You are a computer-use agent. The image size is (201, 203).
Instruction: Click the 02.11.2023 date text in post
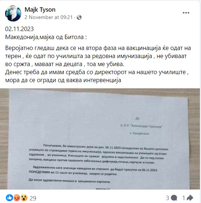pyautogui.click(x=19, y=29)
